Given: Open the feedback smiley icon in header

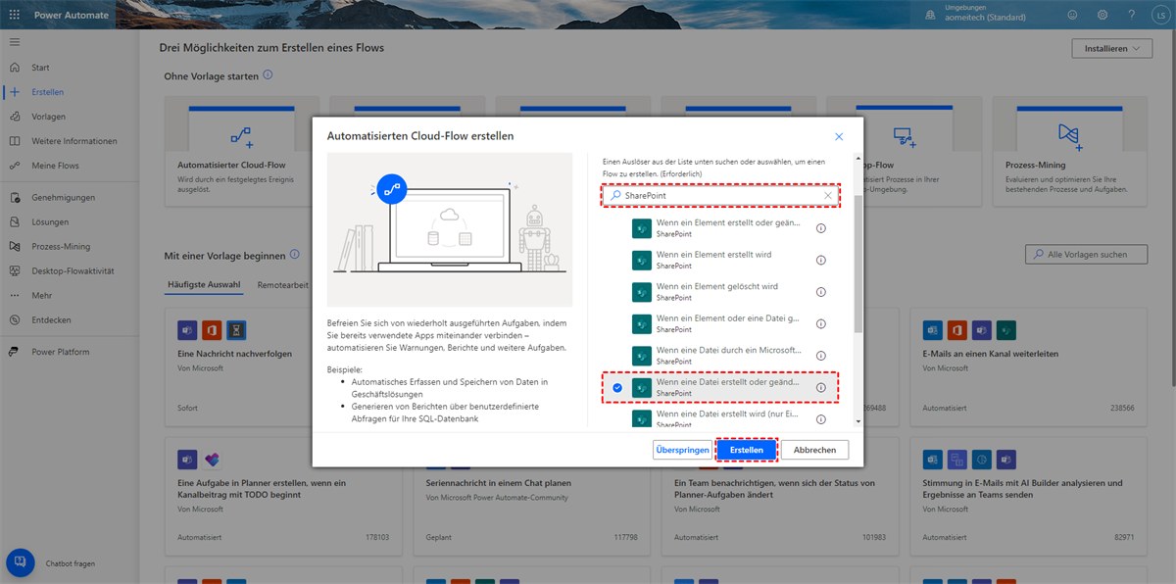Looking at the screenshot, I should click(1072, 15).
